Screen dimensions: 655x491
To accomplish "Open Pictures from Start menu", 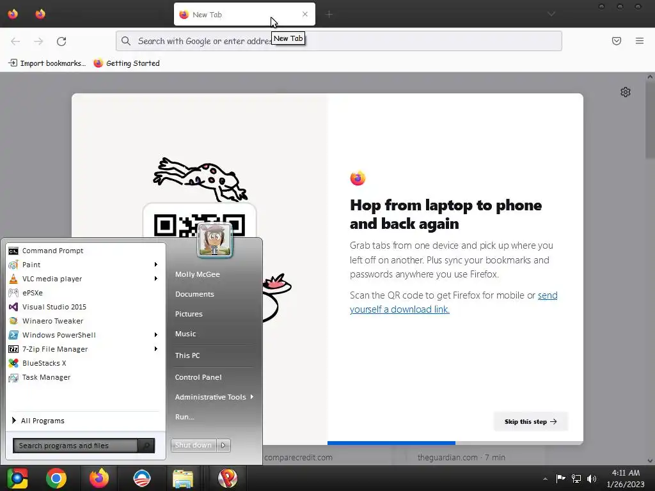I will (189, 314).
